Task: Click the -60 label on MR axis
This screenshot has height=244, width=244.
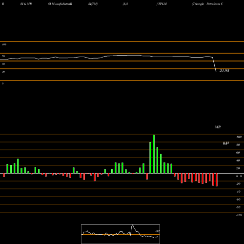Action: pos(238,200)
